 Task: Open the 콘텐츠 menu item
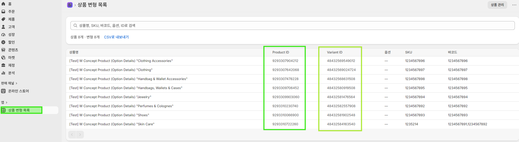(x=13, y=50)
